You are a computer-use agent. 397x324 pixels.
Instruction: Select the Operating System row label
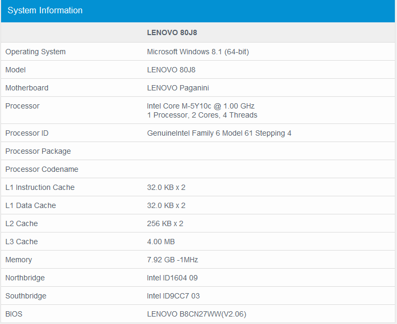click(36, 52)
